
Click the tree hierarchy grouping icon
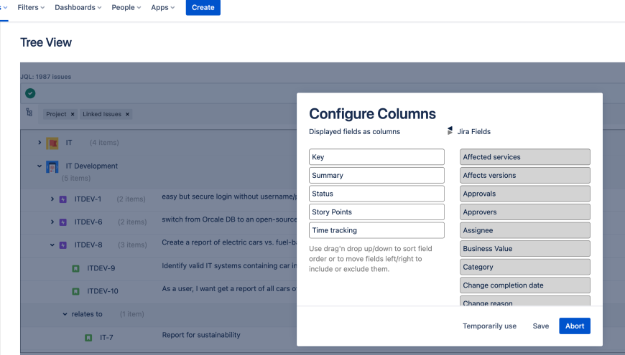coord(29,112)
